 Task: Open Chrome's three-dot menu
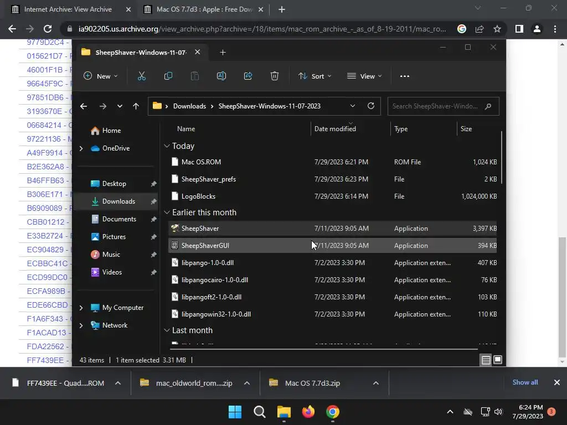[555, 29]
